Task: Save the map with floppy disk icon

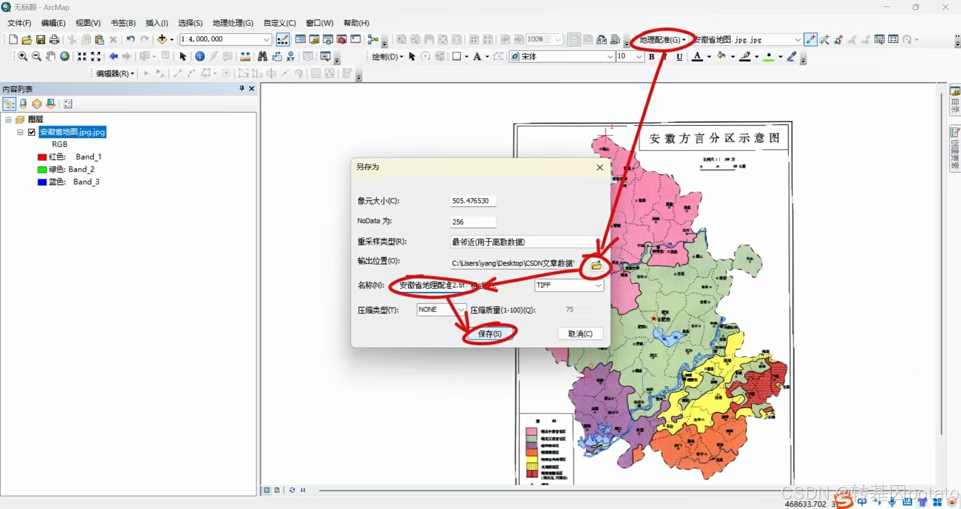Action: click(41, 39)
